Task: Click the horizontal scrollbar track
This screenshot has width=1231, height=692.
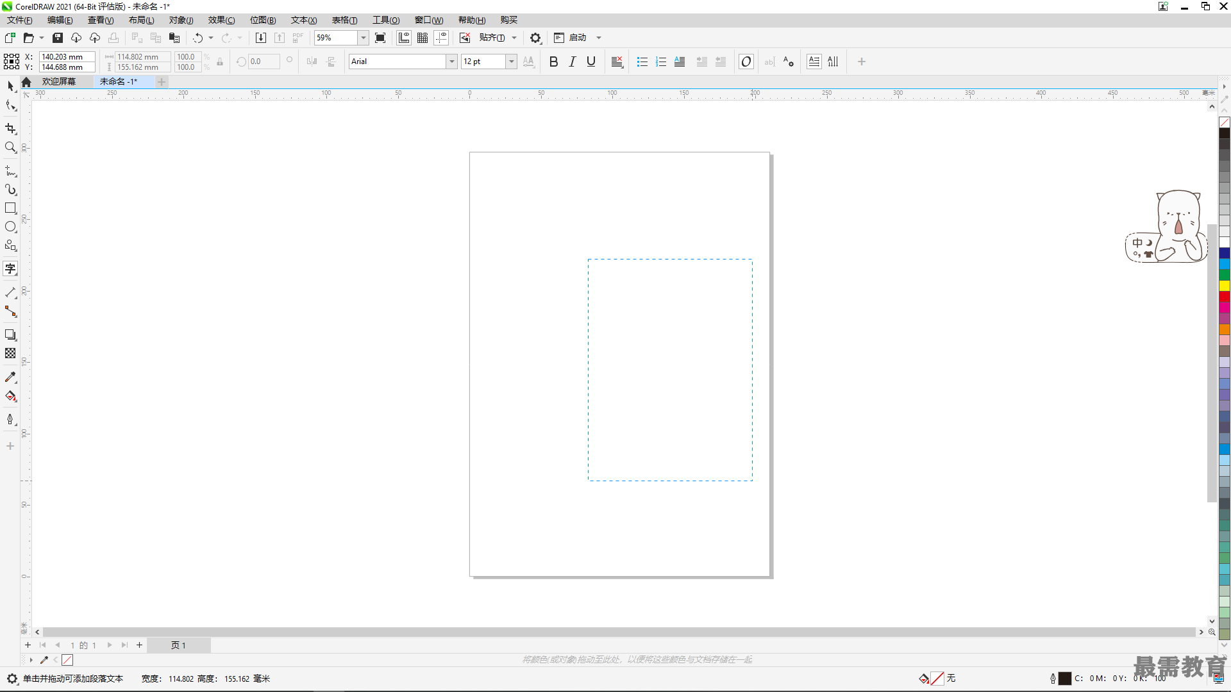Action: pyautogui.click(x=619, y=632)
